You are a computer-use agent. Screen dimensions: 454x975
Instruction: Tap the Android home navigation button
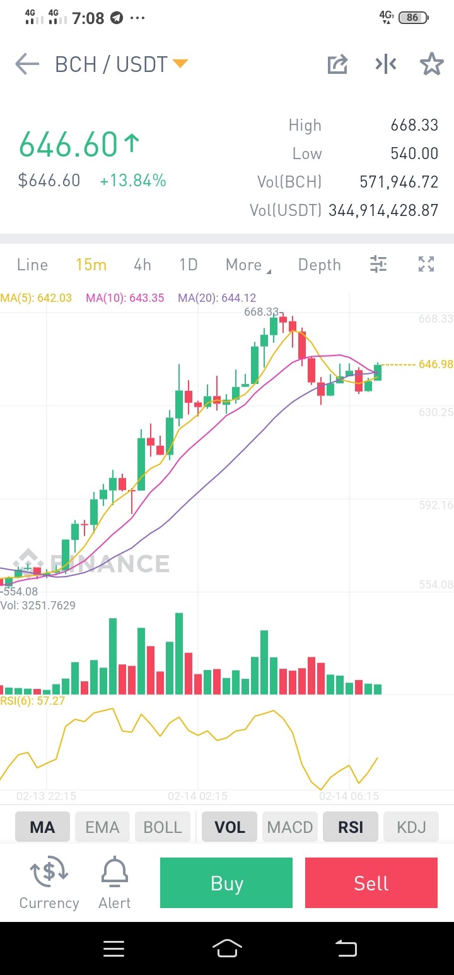coord(227,948)
